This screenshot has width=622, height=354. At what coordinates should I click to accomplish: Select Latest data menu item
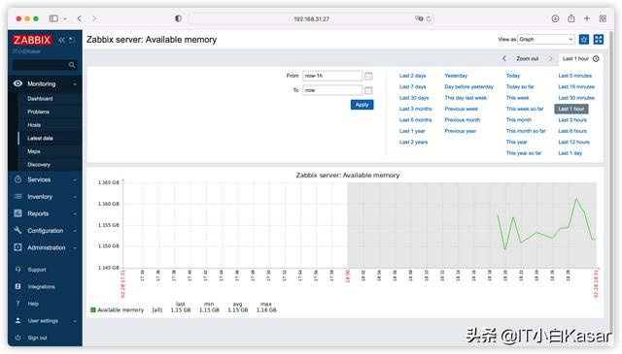point(40,138)
